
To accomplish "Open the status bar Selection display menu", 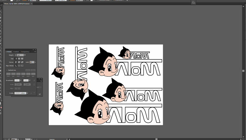I will [x=67, y=139].
